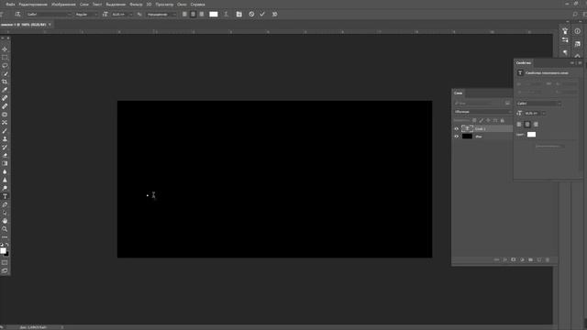Select the Horizontal Type tool
The height and width of the screenshot is (330, 587).
(x=5, y=196)
